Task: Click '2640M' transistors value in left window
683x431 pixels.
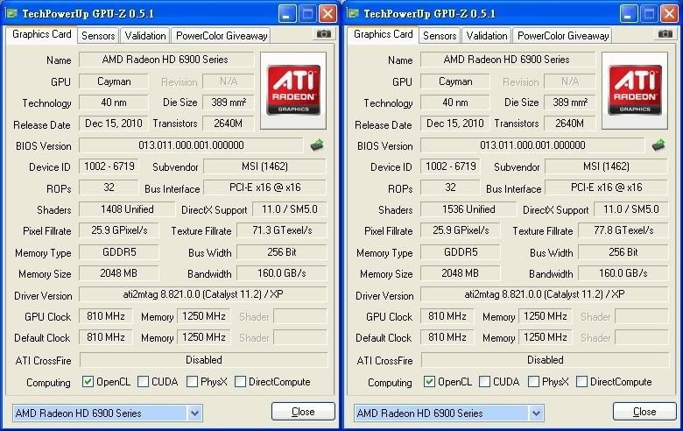Action: click(228, 124)
